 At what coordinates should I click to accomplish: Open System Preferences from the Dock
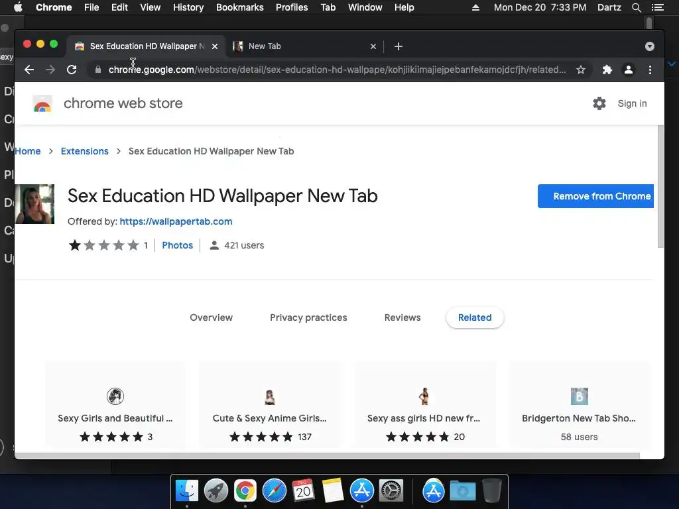[x=391, y=491]
